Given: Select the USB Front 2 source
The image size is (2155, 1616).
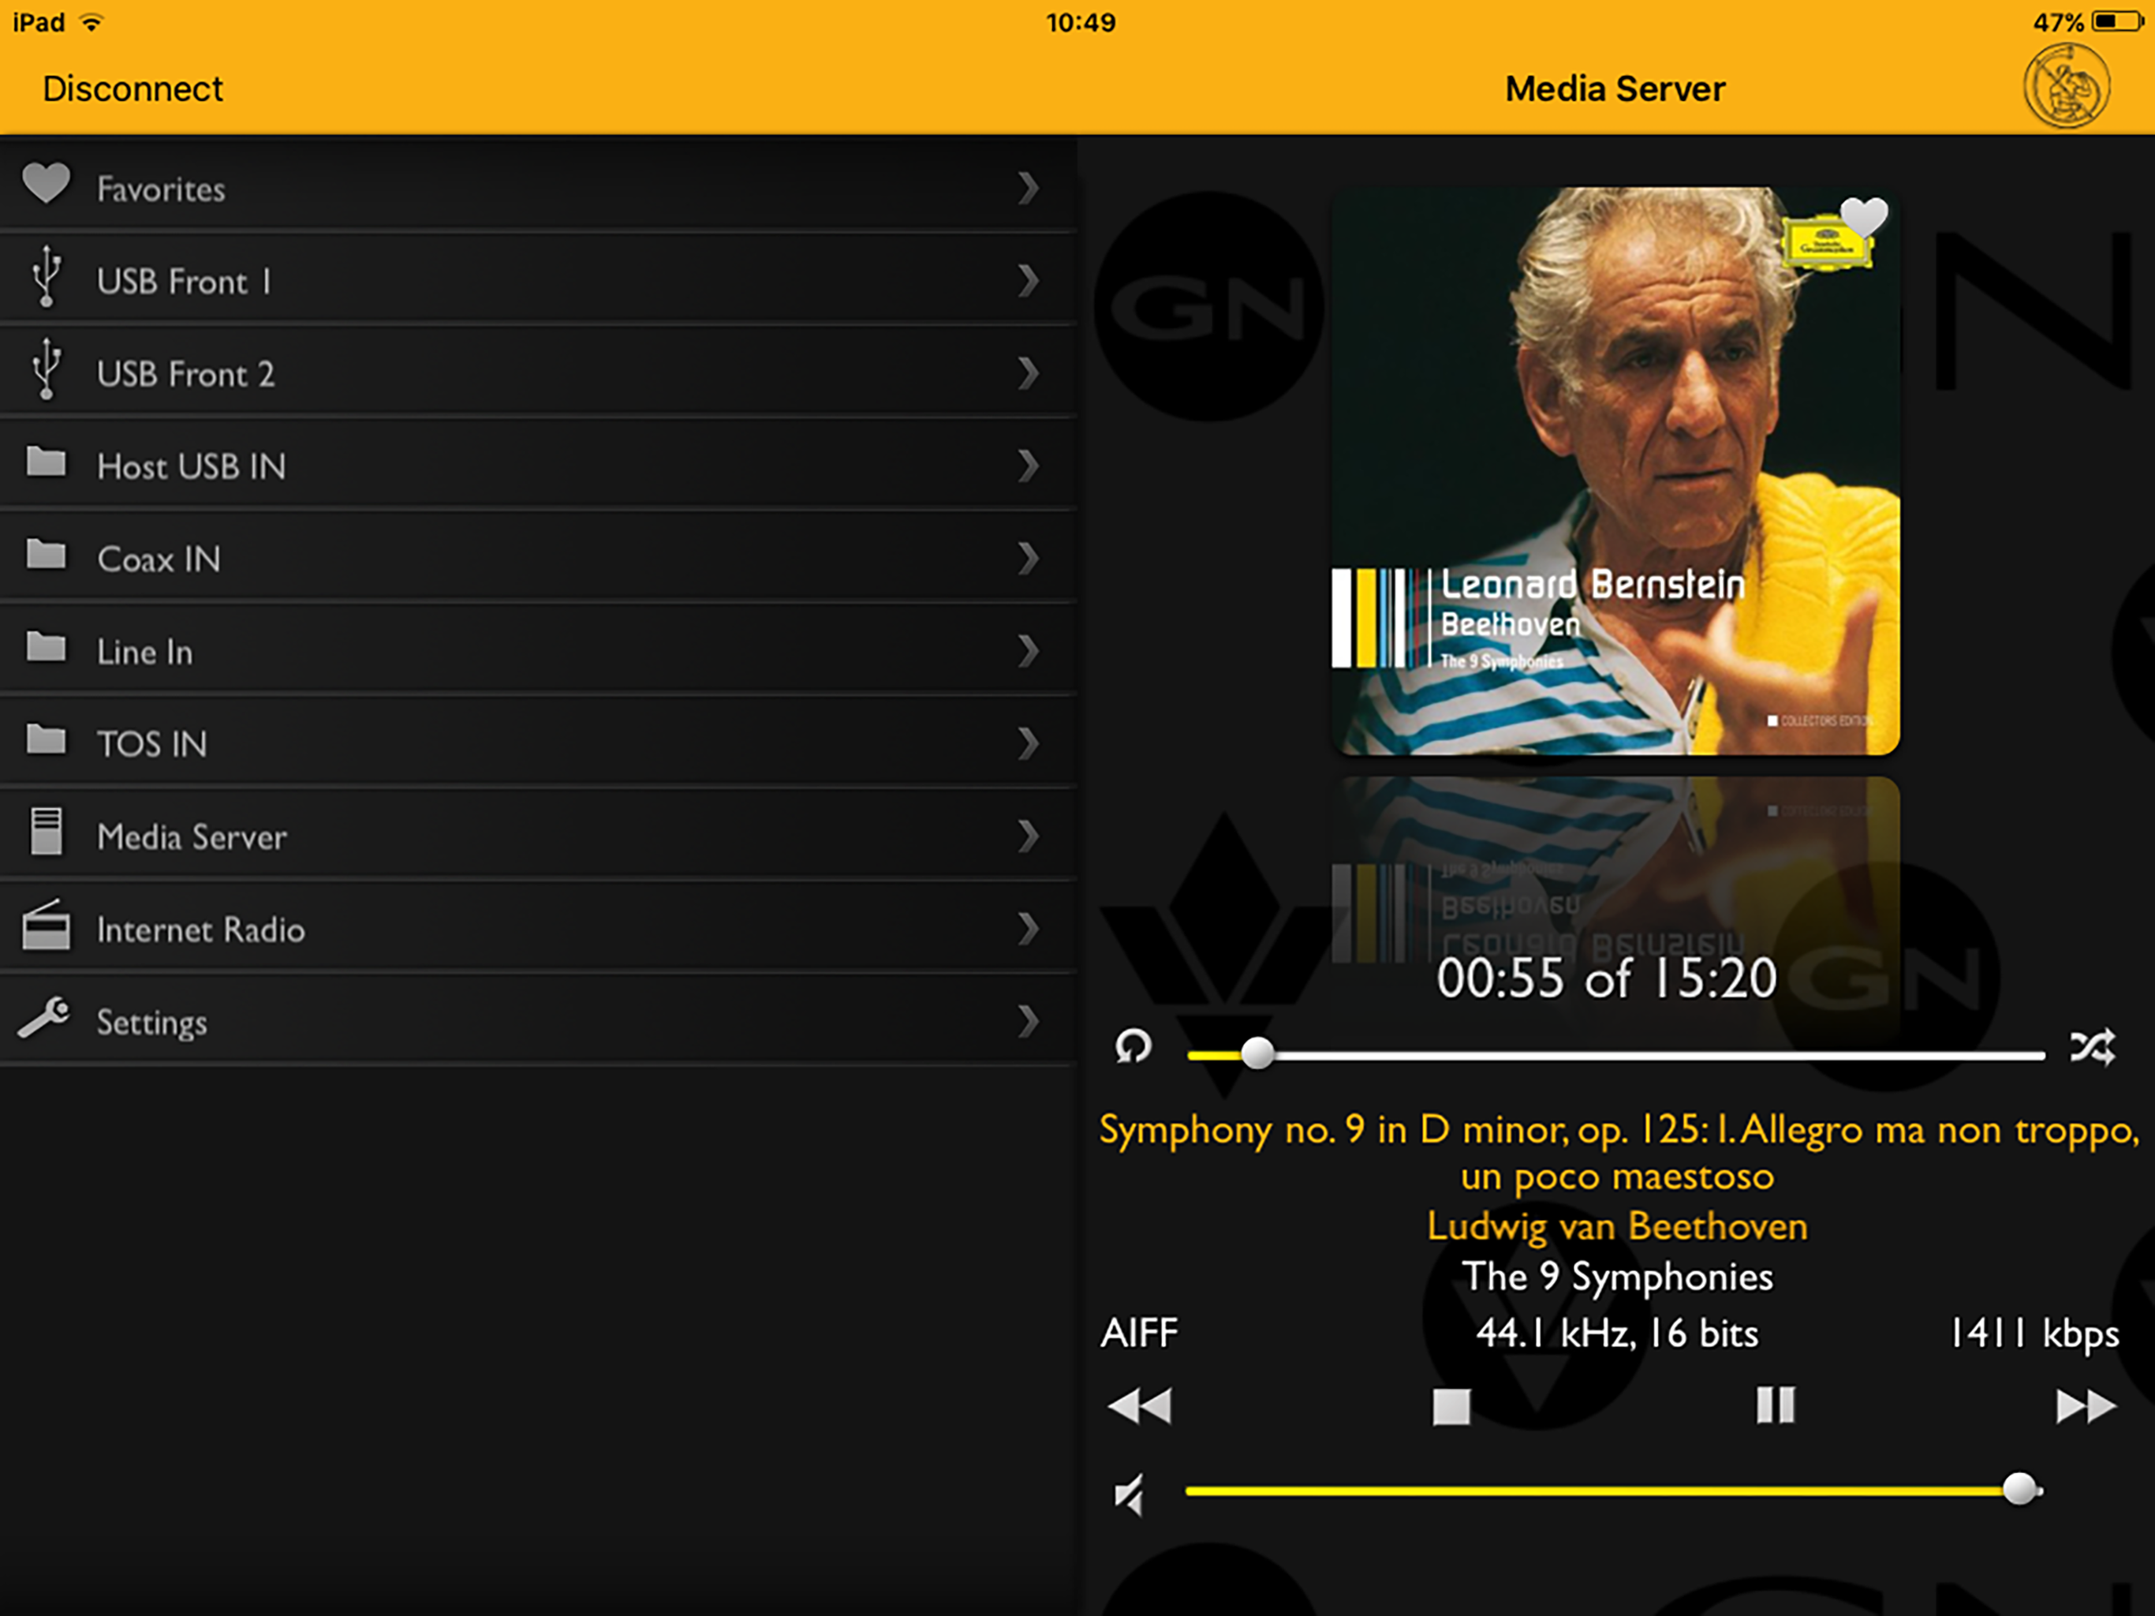Looking at the screenshot, I should pyautogui.click(x=538, y=372).
